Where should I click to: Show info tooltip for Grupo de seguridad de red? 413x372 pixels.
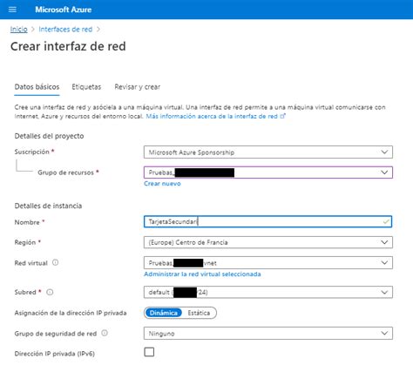click(105, 333)
